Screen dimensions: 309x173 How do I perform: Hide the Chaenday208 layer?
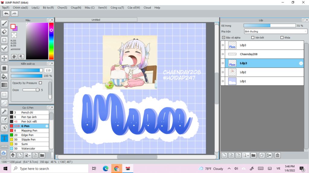[223, 54]
